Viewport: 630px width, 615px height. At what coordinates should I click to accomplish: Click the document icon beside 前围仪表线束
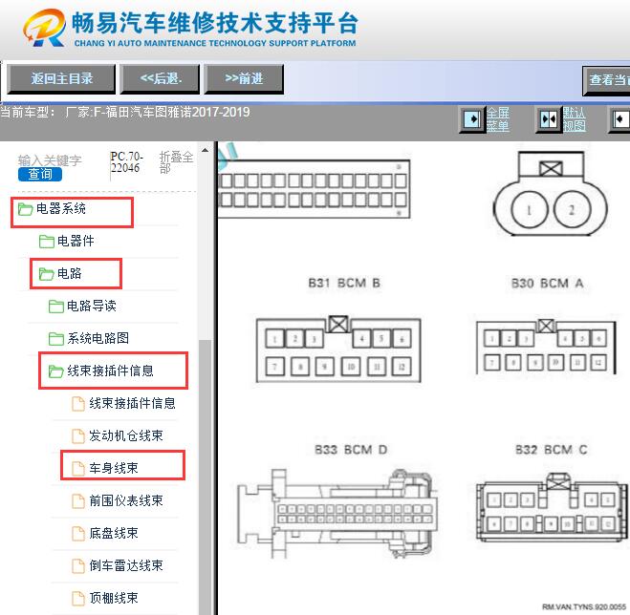[78, 501]
